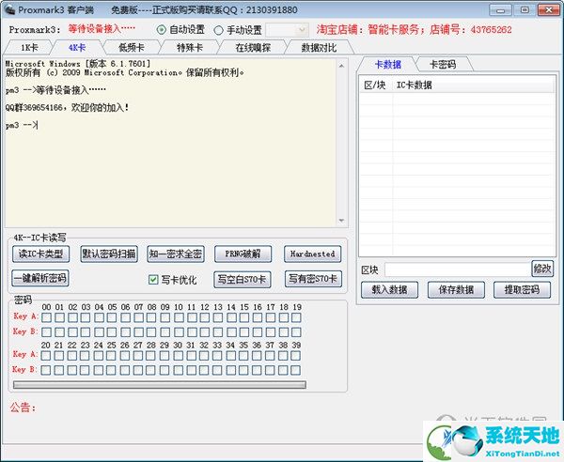Click into the 区块 input field
Viewport: 564px width, 462px height.
pyautogui.click(x=458, y=269)
